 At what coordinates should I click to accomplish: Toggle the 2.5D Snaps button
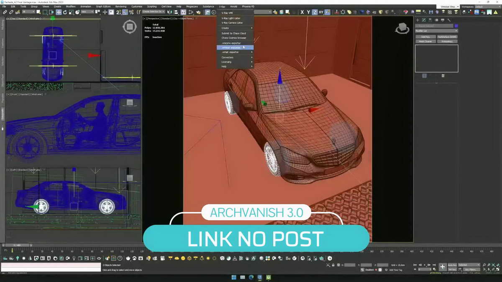tap(118, 13)
